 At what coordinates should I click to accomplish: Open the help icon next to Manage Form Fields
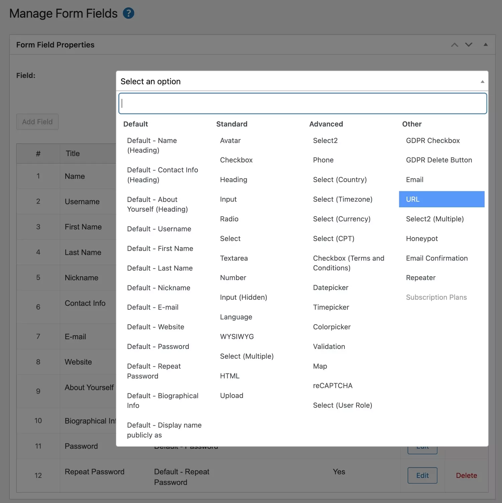[129, 13]
